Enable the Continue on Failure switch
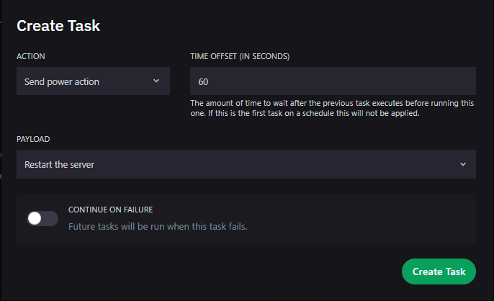494x301 pixels. (42, 218)
